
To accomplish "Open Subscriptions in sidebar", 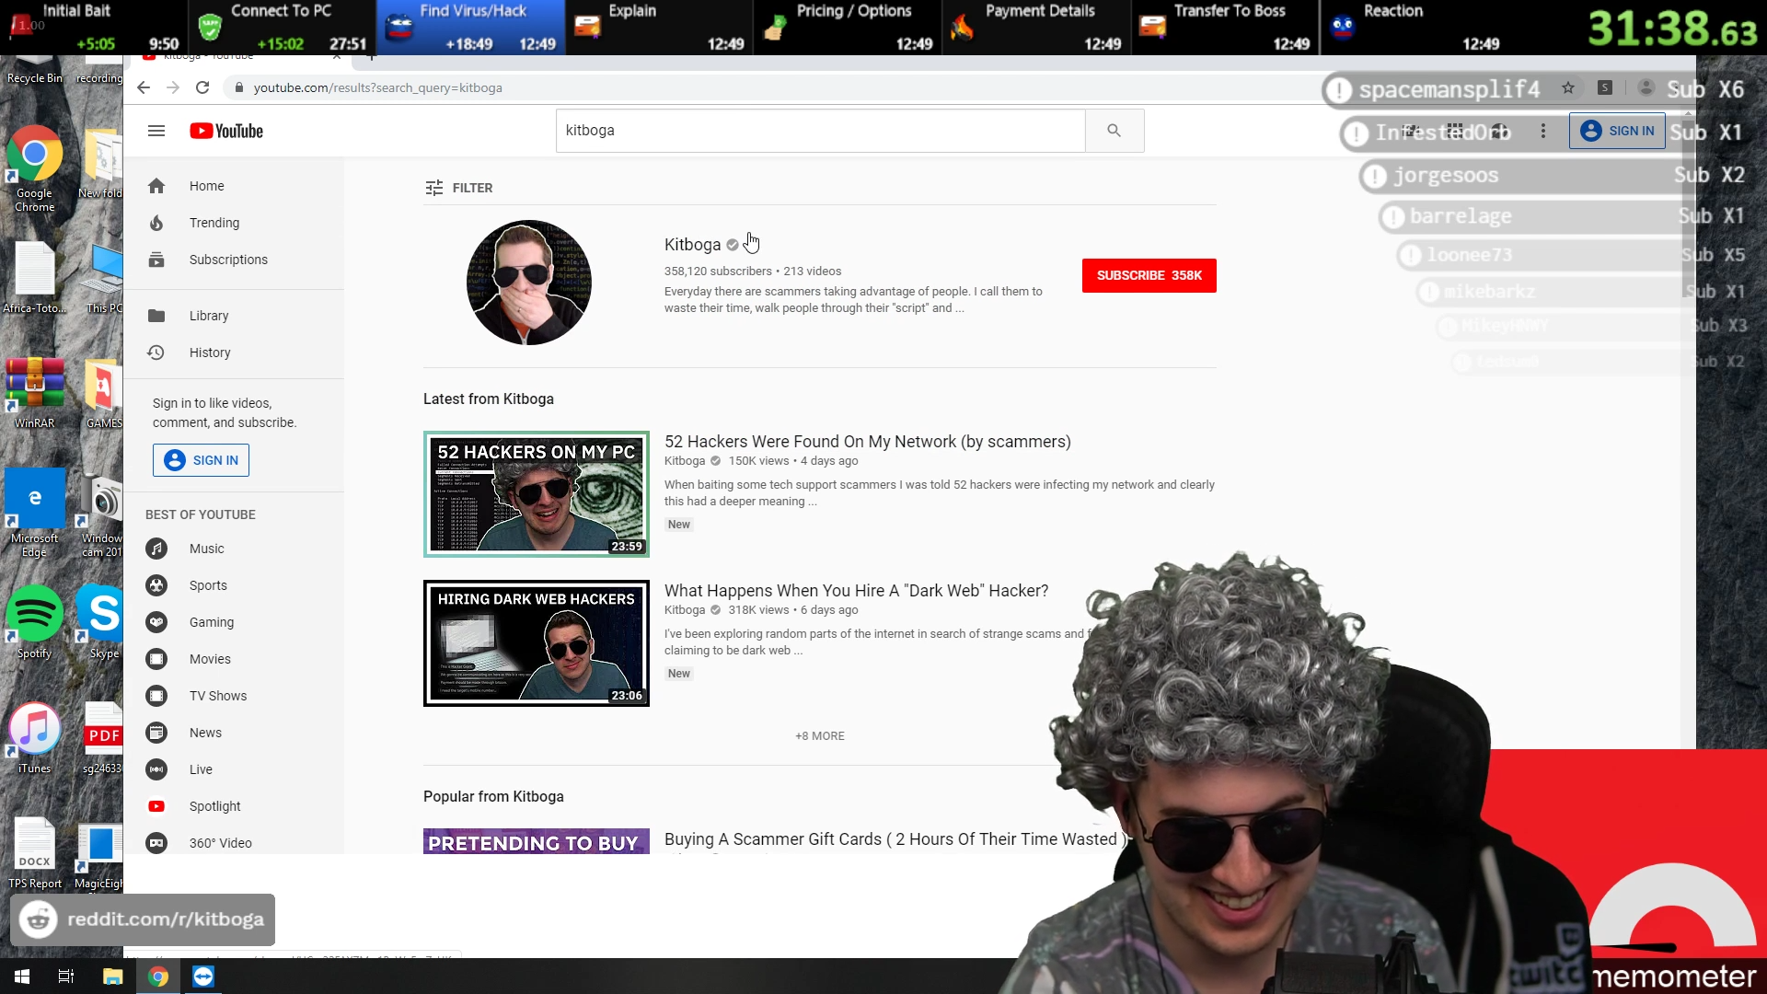I will (234, 260).
